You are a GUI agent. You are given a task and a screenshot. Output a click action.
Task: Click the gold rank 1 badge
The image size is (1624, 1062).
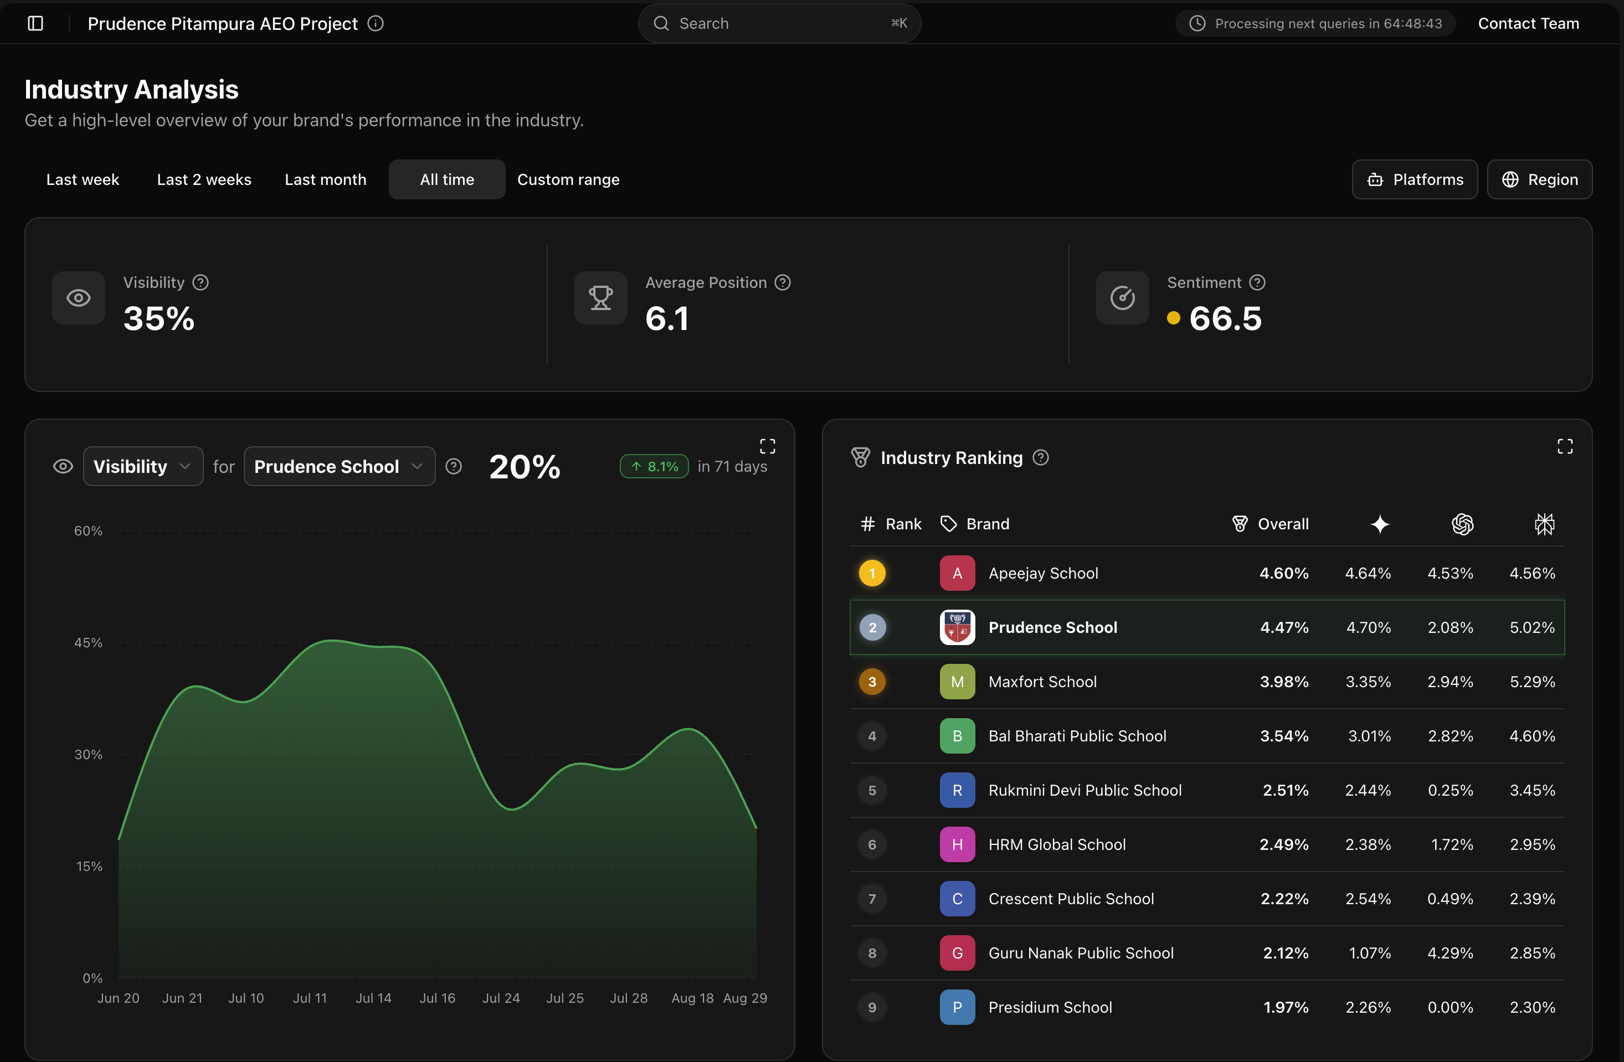tap(872, 573)
